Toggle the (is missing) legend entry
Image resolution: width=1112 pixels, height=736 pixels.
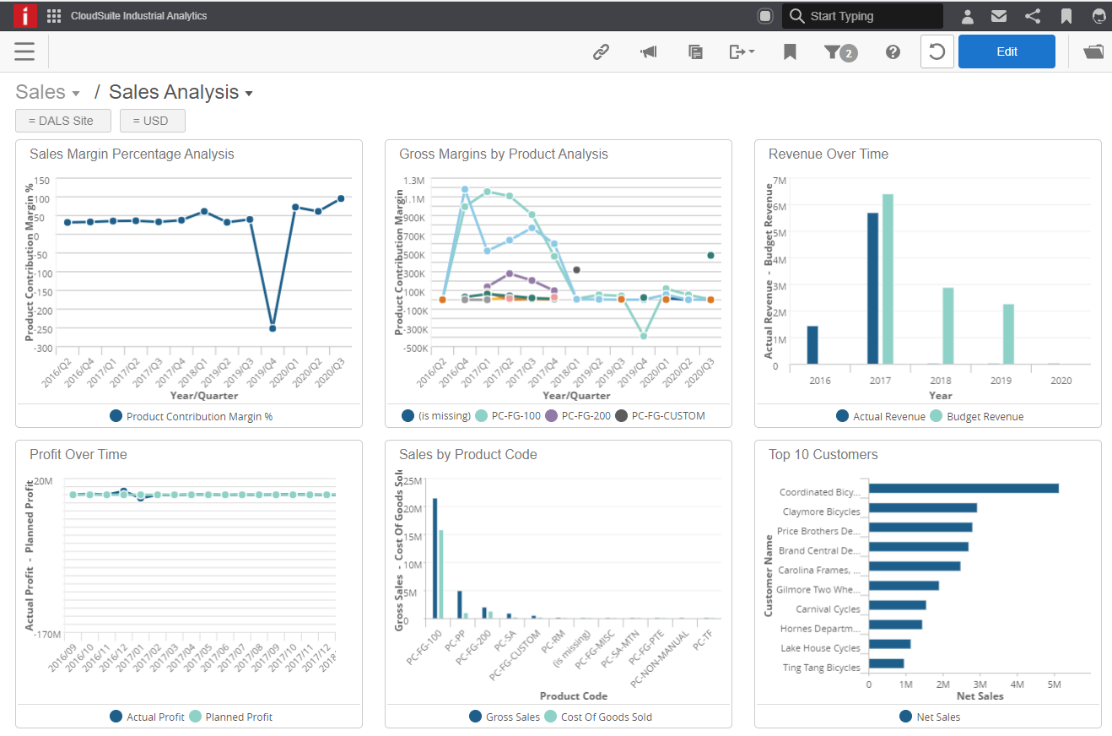pos(436,416)
